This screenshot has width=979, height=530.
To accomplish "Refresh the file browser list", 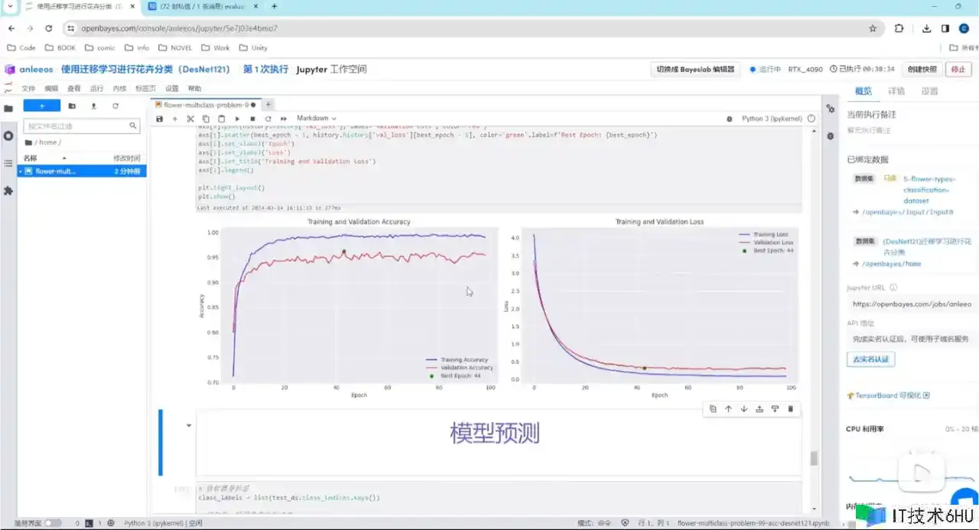I will [x=115, y=106].
